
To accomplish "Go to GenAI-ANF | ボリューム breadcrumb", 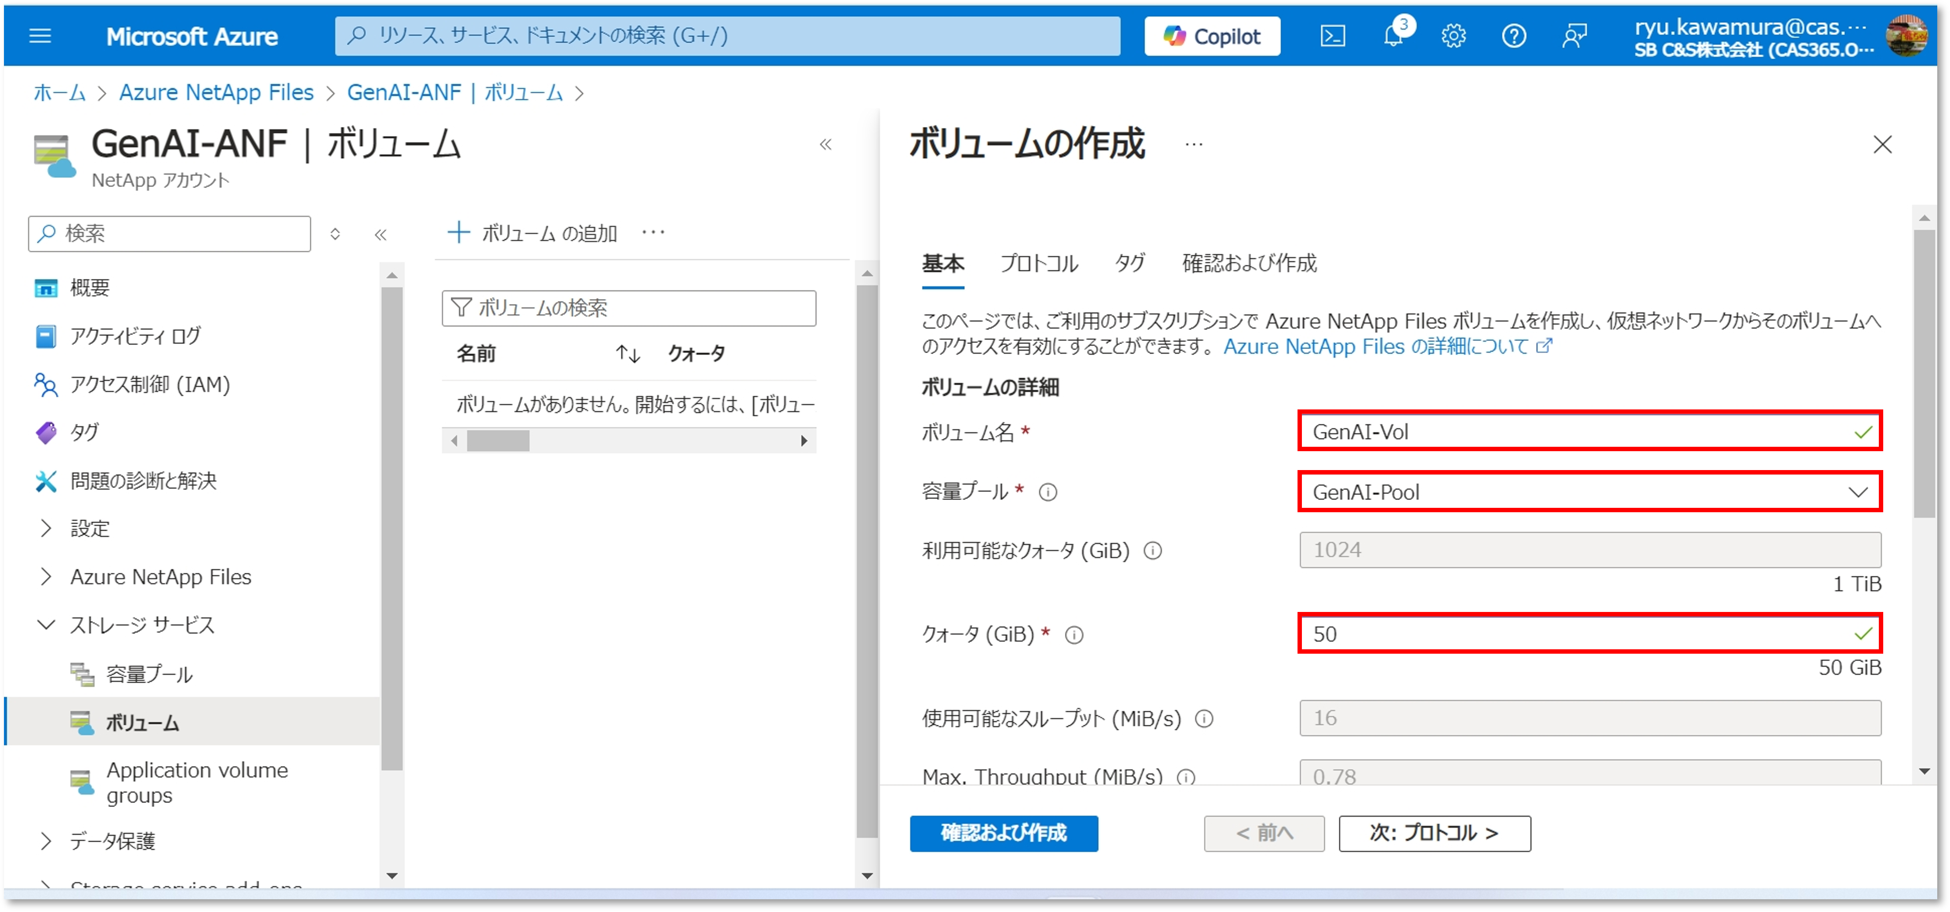I will [x=455, y=92].
